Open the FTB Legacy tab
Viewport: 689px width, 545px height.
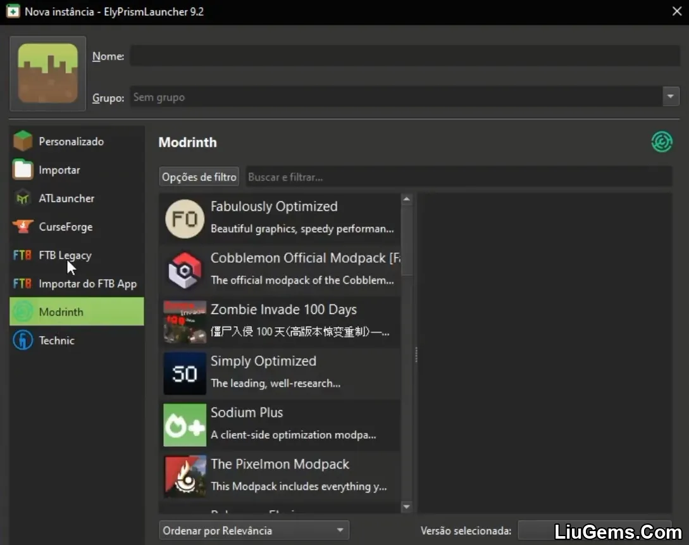tap(77, 255)
